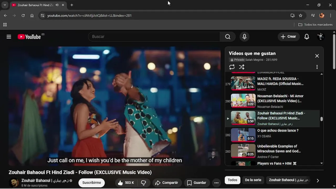Open Chrome profile avatar
The image size is (336, 189).
coord(322,15)
